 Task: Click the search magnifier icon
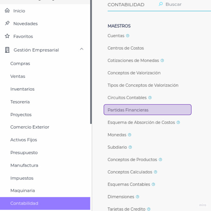[x=161, y=4]
